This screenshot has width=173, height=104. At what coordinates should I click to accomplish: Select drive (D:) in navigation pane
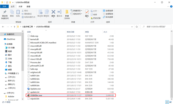point(10,77)
